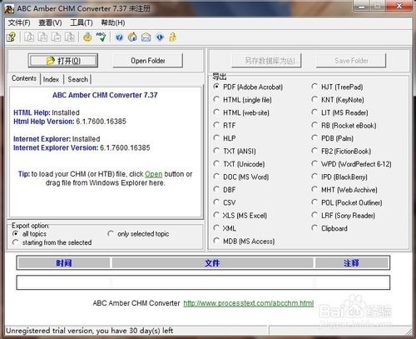
Task: Click the blue info diamond icon
Action: [160, 37]
